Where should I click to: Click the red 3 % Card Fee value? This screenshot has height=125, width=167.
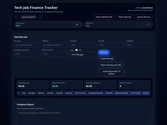click(x=88, y=26)
